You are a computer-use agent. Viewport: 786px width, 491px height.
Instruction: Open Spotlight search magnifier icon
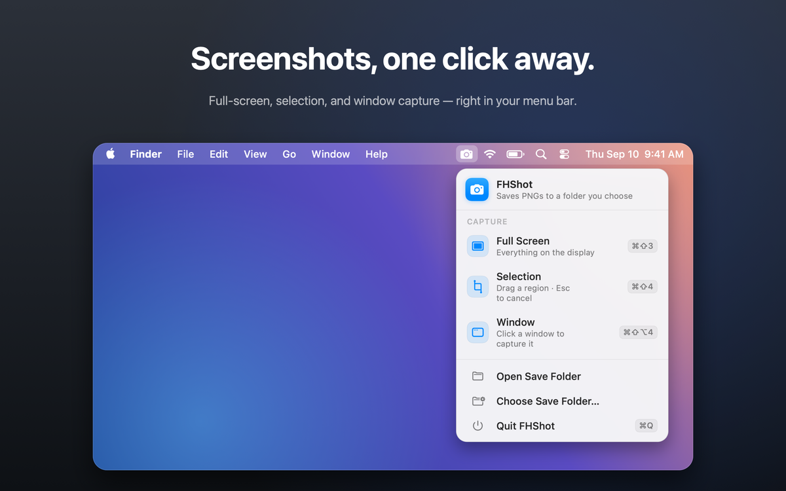click(541, 154)
